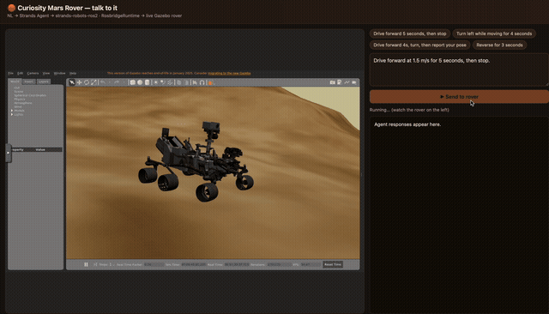Click the log data icon in Gazebo toolbar
This screenshot has height=314, width=549.
340,82
